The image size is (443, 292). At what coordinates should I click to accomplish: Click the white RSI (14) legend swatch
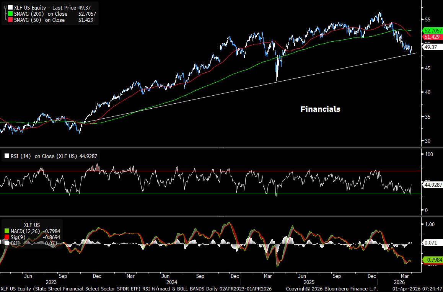click(x=6, y=156)
